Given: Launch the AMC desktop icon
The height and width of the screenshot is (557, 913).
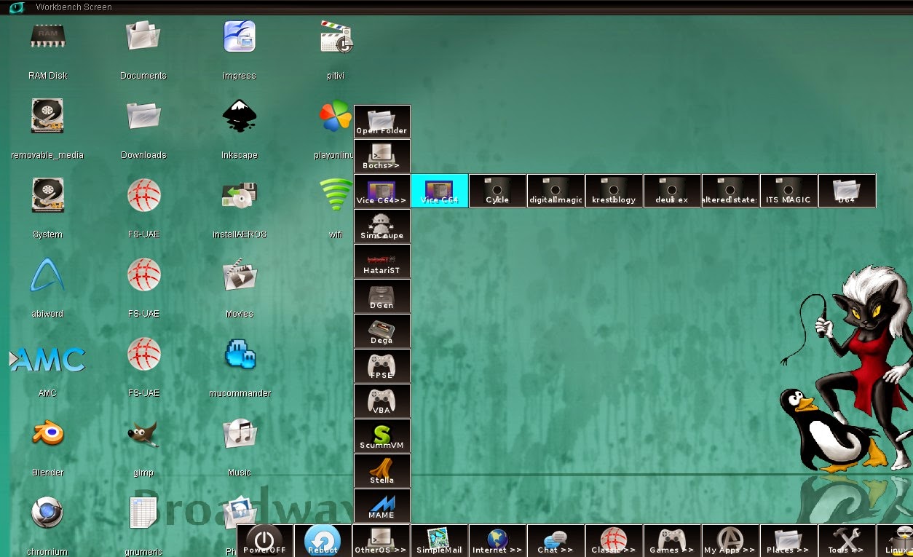Looking at the screenshot, I should [x=47, y=359].
